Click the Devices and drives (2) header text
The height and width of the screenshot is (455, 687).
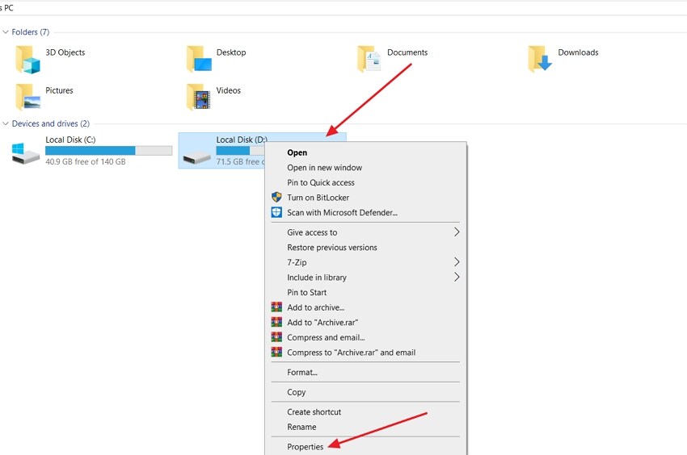click(x=51, y=123)
